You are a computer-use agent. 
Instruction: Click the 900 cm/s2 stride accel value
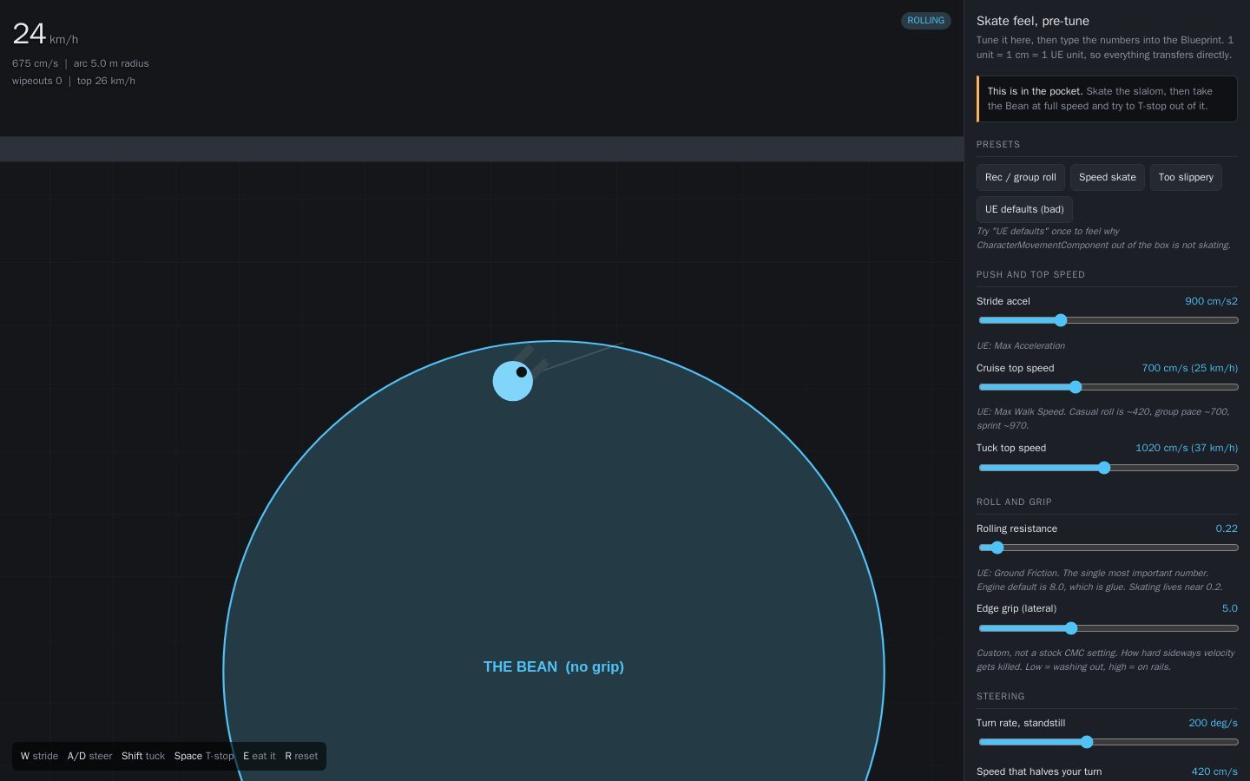pos(1211,301)
